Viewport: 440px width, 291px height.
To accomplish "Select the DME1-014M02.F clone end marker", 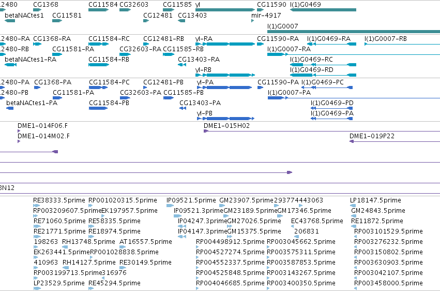I will (19, 141).
